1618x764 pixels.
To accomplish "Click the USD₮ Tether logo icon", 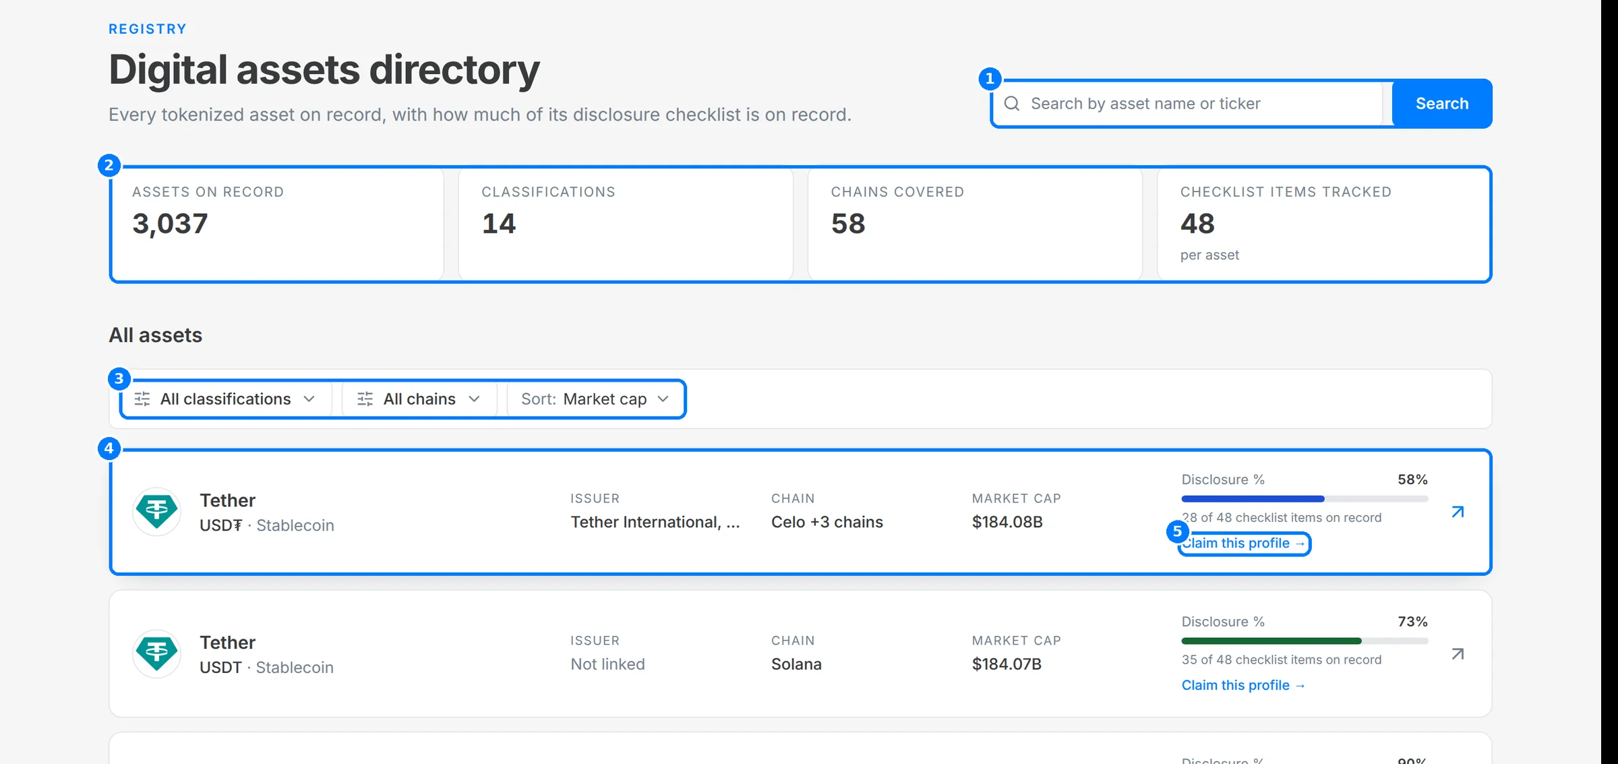I will (x=157, y=512).
